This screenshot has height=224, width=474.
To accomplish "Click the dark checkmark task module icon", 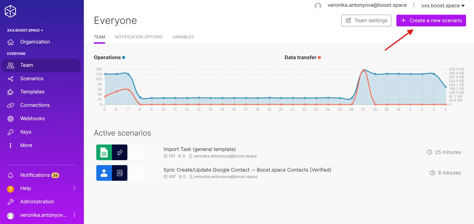I will tap(120, 152).
